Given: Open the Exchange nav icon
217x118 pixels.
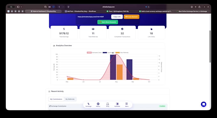Looking at the screenshot, I should pyautogui.click(x=88, y=104).
